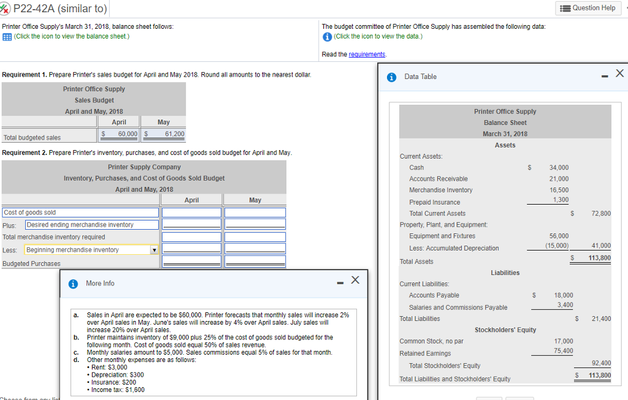This screenshot has width=628, height=400.
Task: Open the Beginning merchandise inventory dropdown
Action: coord(154,250)
